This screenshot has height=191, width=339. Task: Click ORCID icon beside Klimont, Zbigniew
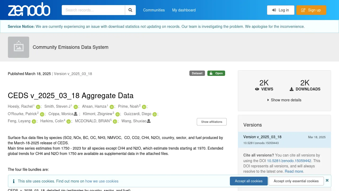click(x=118, y=114)
